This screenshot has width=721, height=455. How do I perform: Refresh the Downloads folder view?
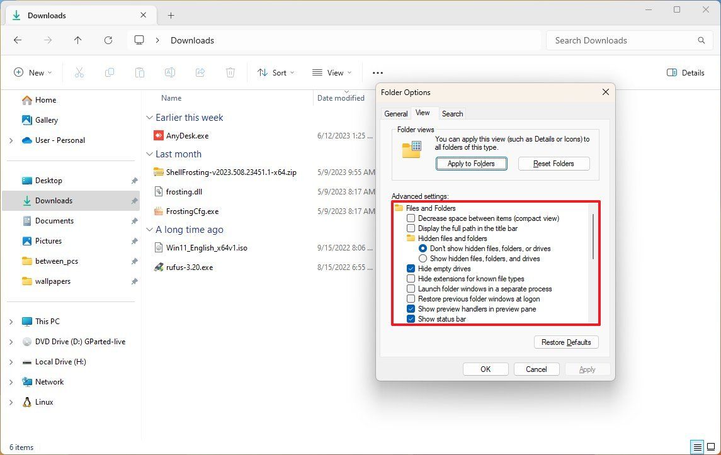(108, 40)
